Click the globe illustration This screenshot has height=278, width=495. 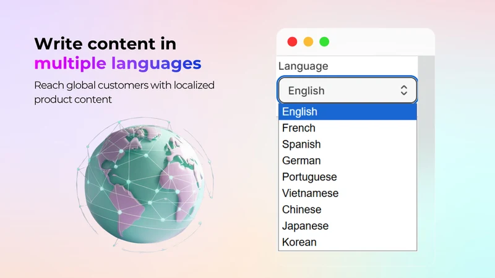click(145, 184)
